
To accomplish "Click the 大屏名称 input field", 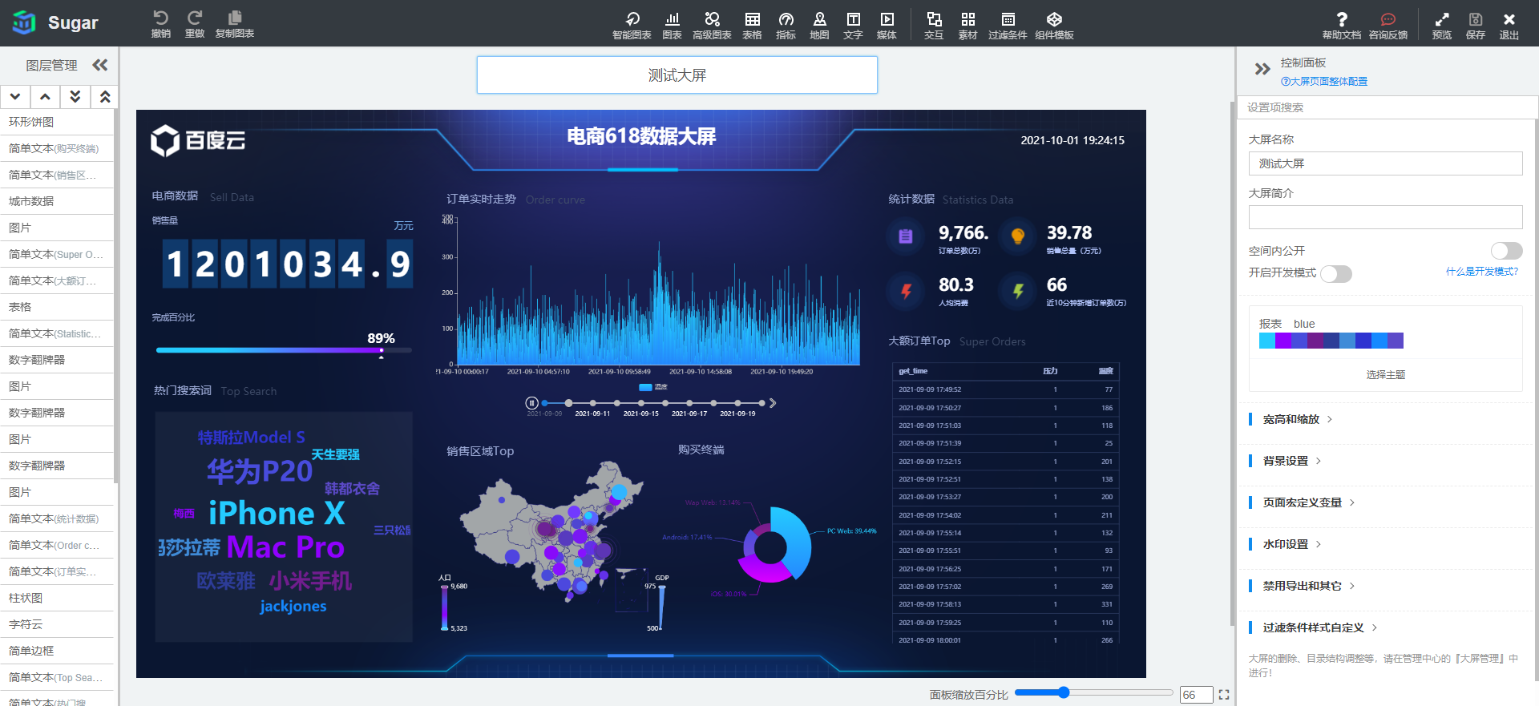I will click(1386, 163).
